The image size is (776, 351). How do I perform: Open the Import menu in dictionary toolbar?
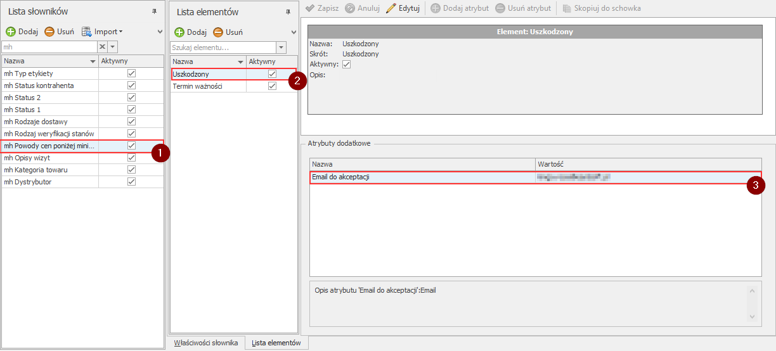[x=101, y=32]
